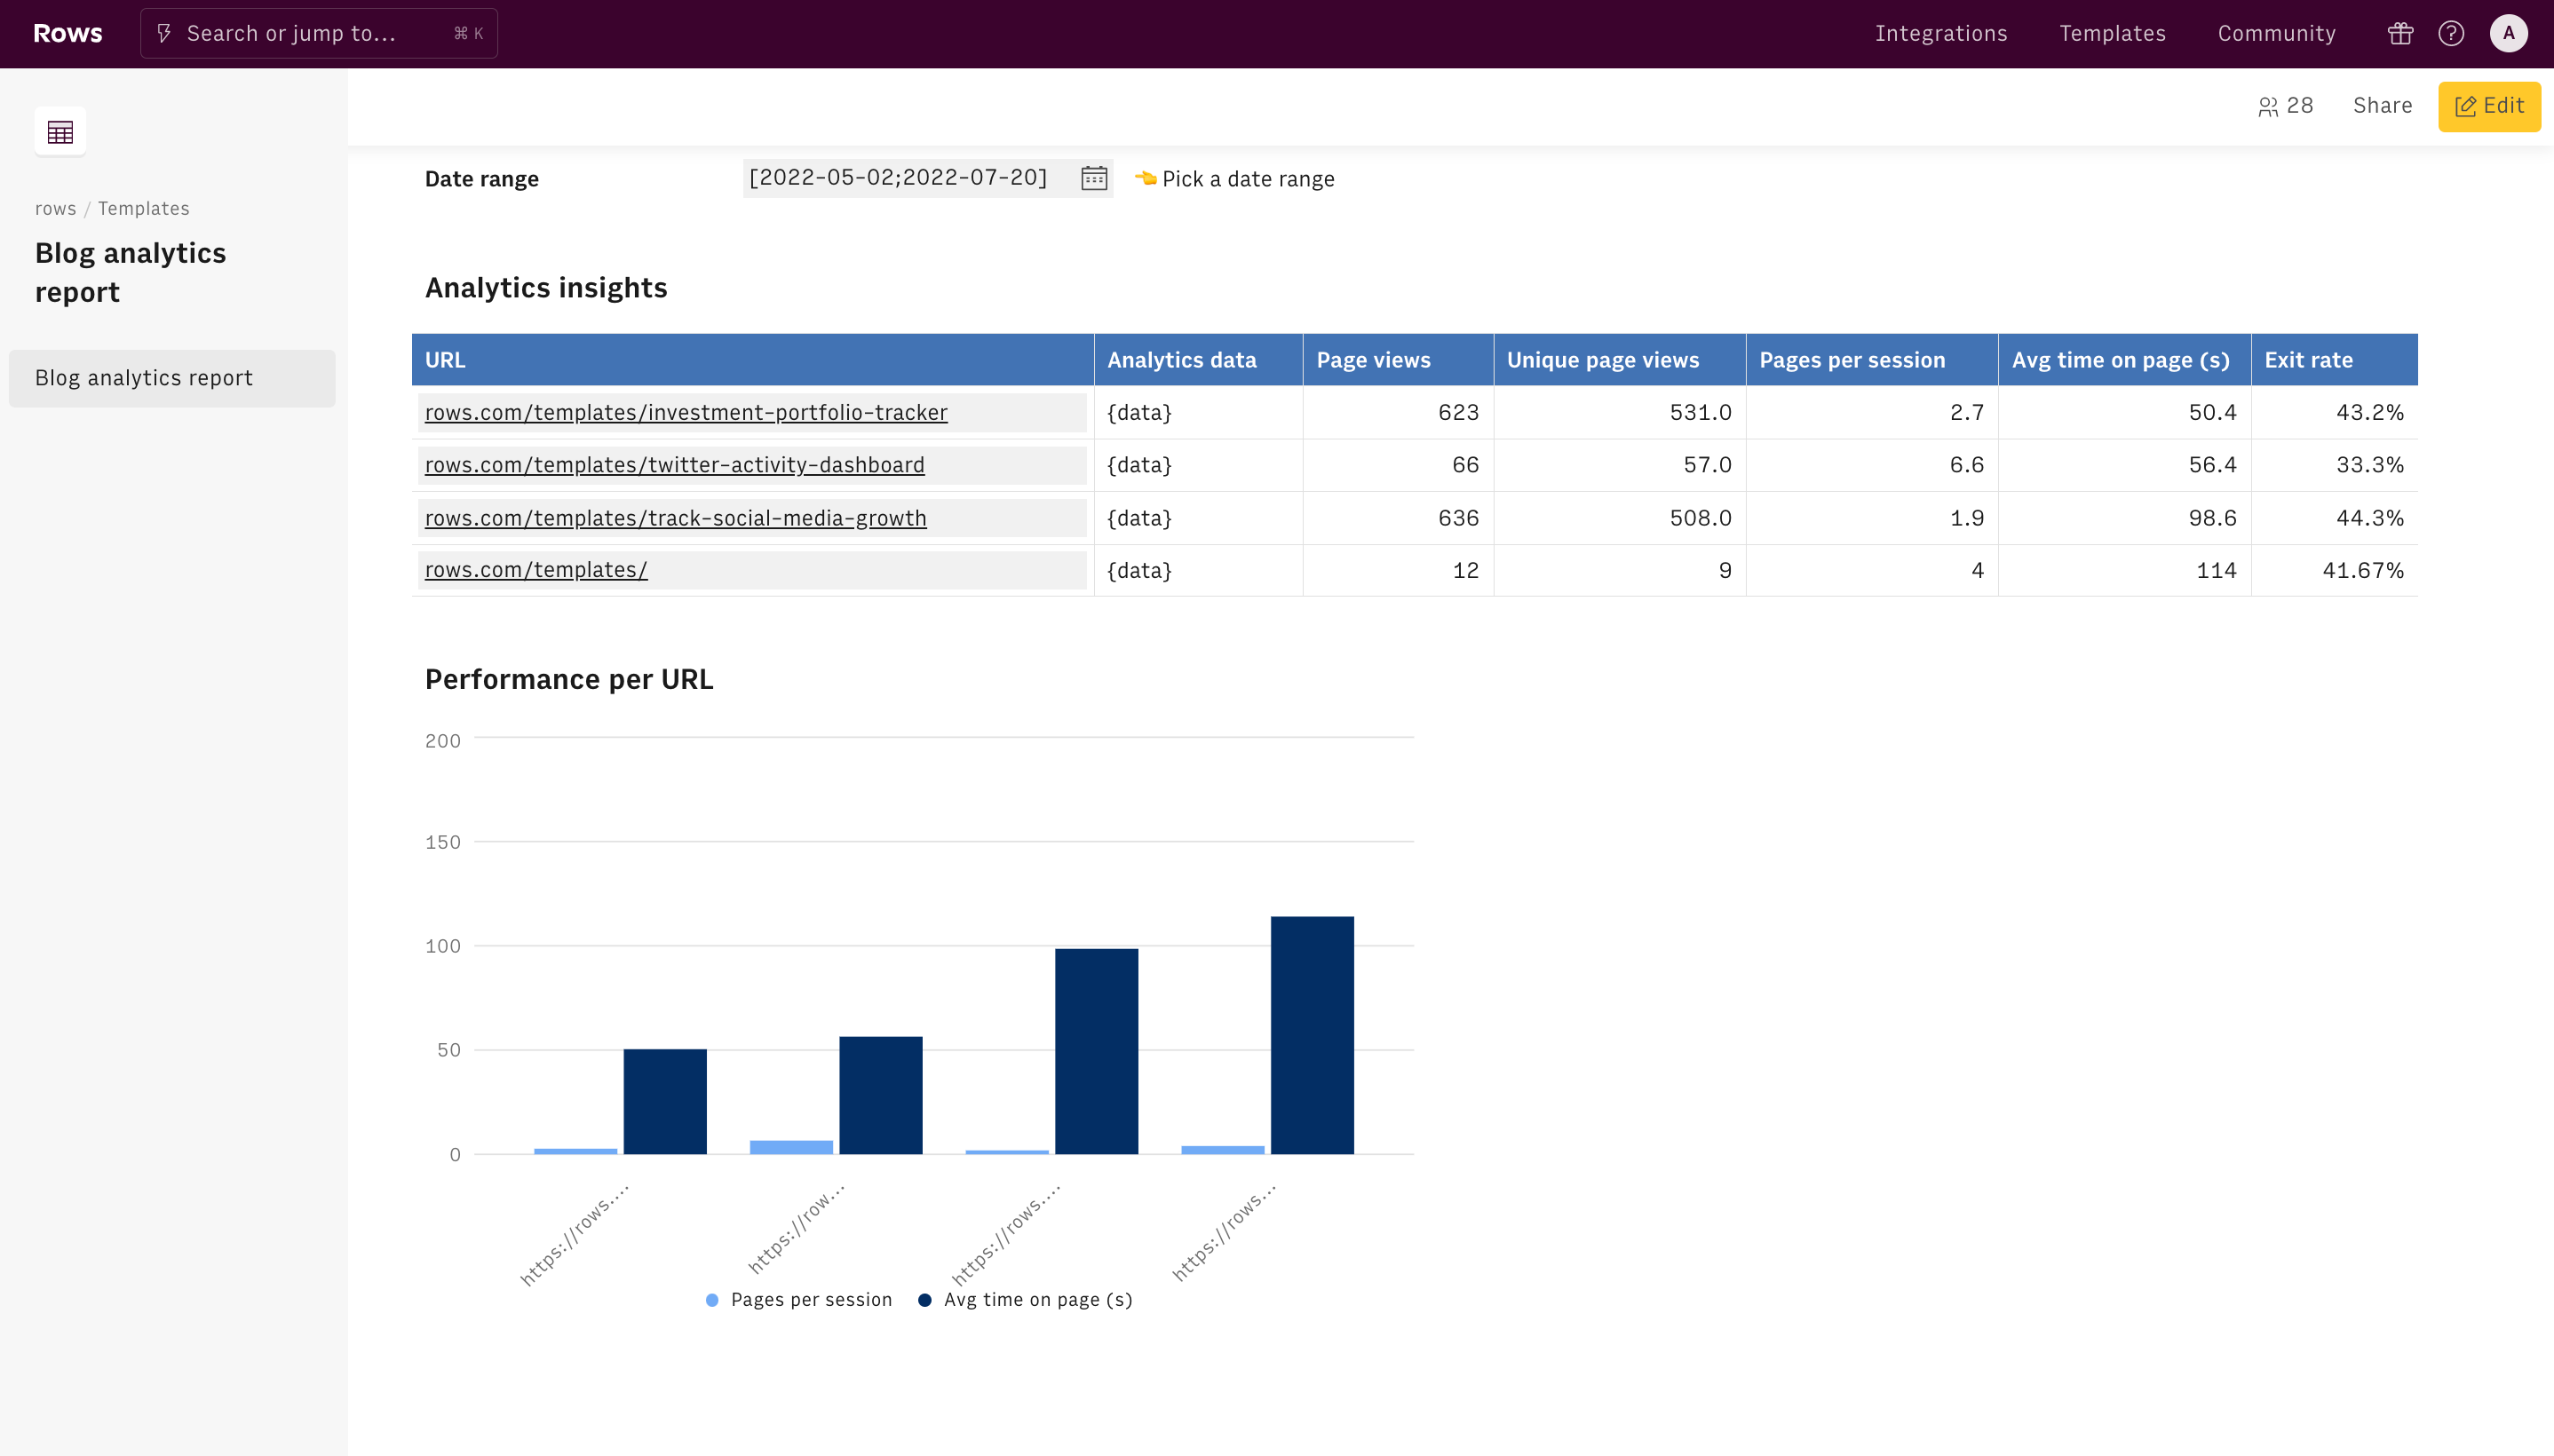The width and height of the screenshot is (2554, 1456).
Task: Click the lightning search icon
Action: 165,34
